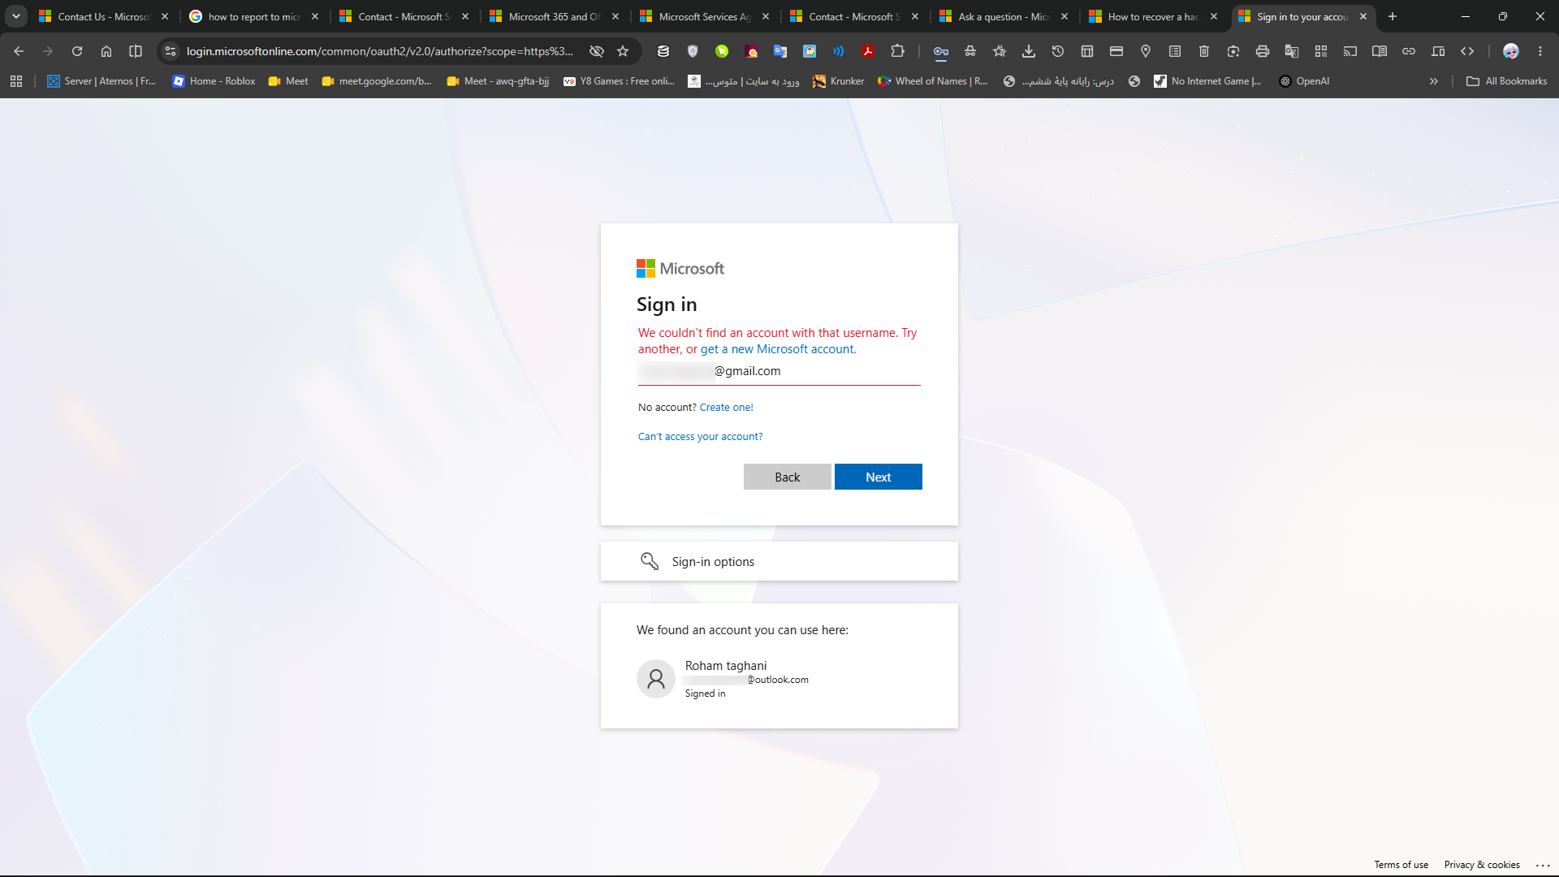Open the 'Meet - awq-gfta-bjj' bookmark
The image size is (1559, 877).
tap(498, 81)
